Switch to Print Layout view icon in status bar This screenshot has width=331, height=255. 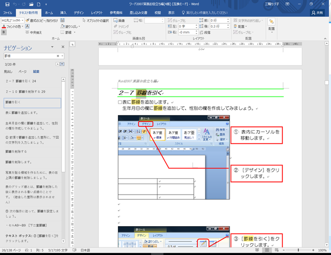point(267,250)
